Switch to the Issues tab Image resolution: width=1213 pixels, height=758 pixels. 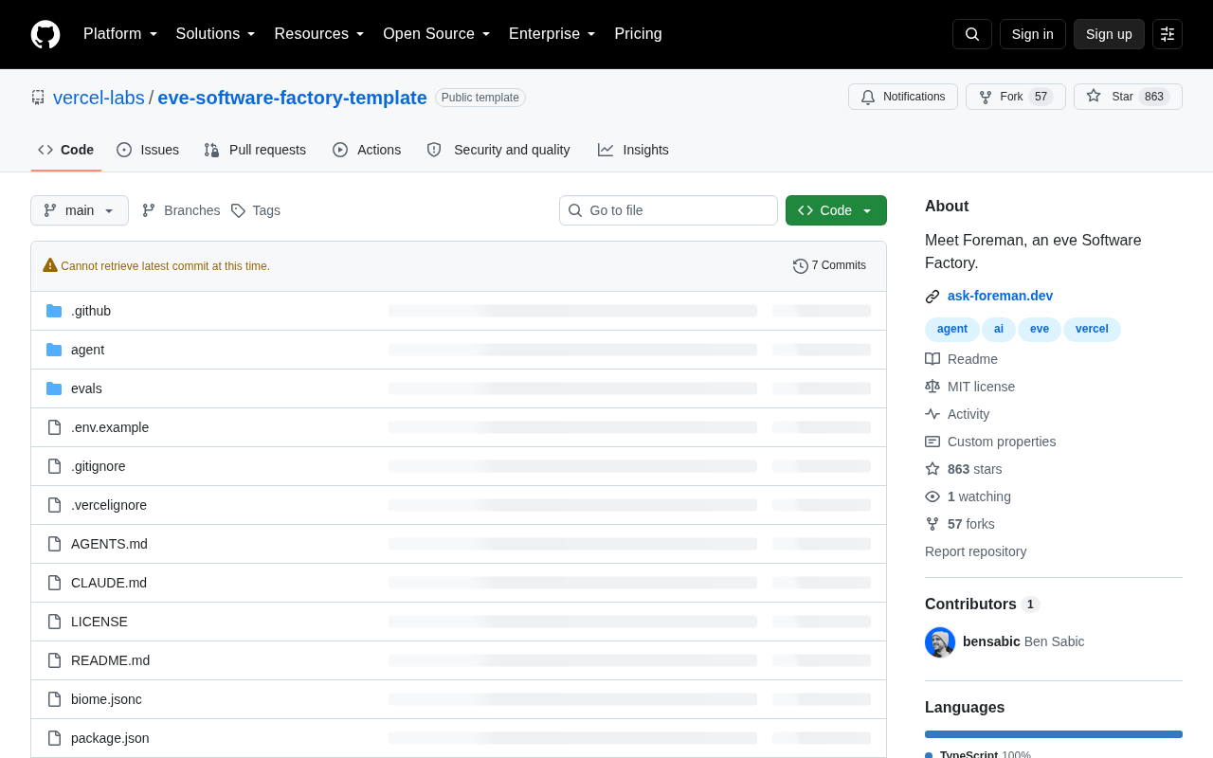(x=148, y=150)
